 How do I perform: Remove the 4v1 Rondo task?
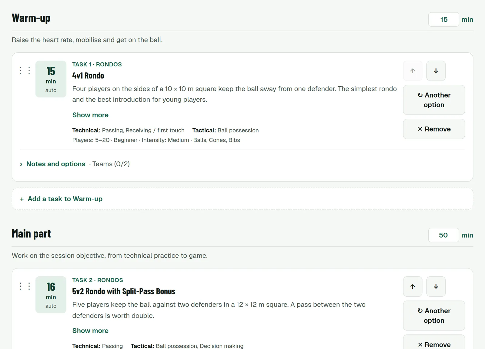pos(434,129)
